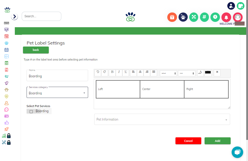Open notifications bell icon
The width and height of the screenshot is (248, 161).
tap(226, 17)
